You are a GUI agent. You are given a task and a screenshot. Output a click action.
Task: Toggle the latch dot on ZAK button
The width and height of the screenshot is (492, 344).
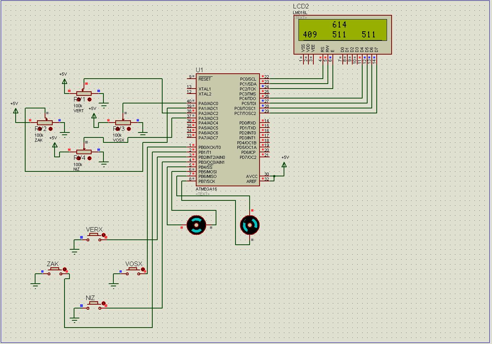(65, 269)
